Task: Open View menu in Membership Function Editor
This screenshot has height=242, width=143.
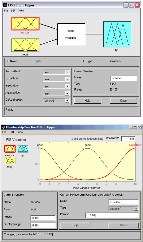Action: (x=20, y=132)
